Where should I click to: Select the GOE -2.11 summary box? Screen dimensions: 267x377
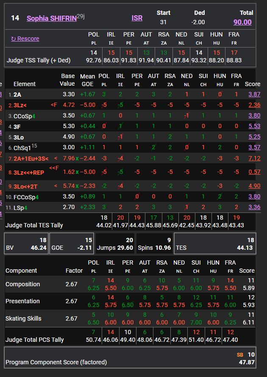71,243
